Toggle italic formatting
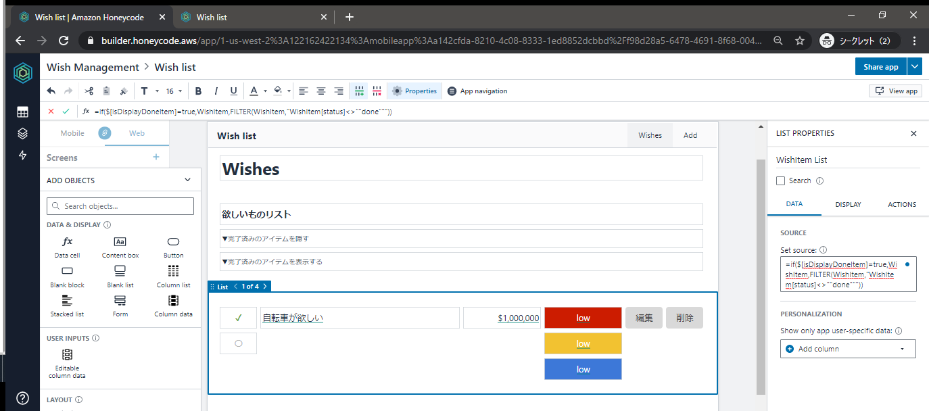Viewport: 929px width, 411px height. (x=216, y=91)
